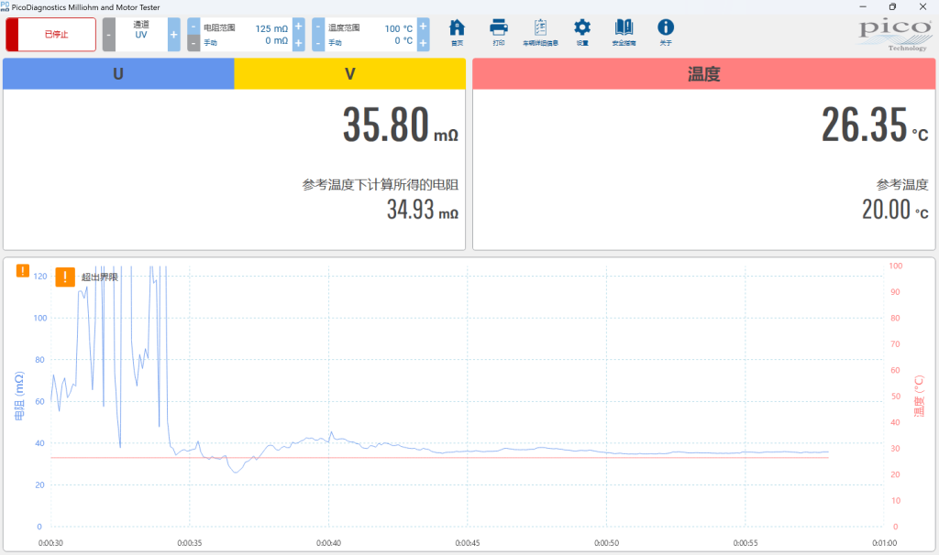
Task: Open the safety guide (安全指南) book icon
Action: click(x=624, y=28)
